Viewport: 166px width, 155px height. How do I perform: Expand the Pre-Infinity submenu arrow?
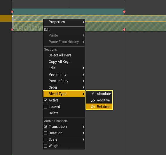pyautogui.click(x=84, y=75)
